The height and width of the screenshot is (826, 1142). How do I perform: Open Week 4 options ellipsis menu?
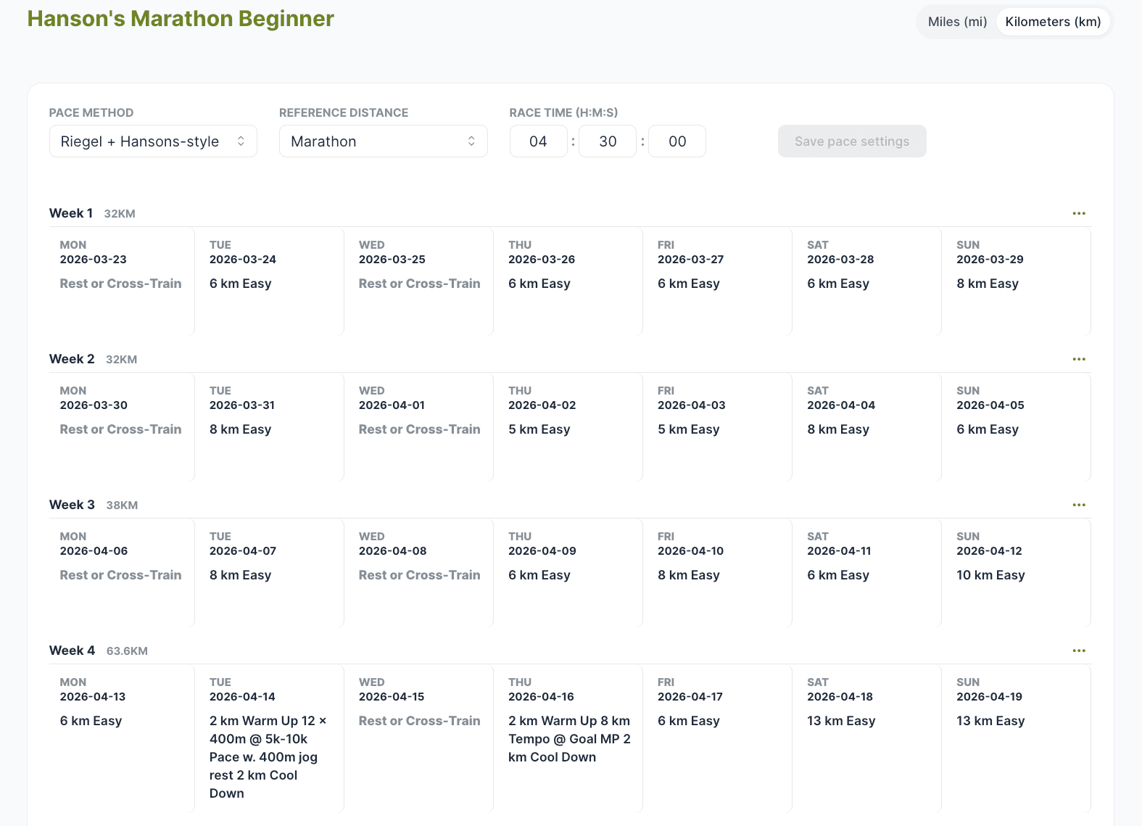(x=1079, y=651)
